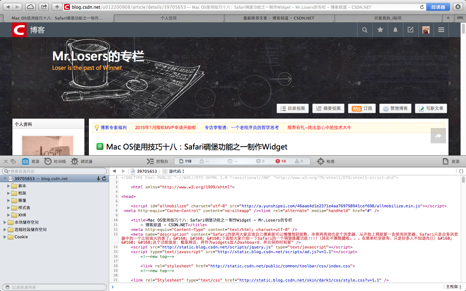Viewport: 466px width, 291px height.
Task: Pretty-print source with curly braces button
Action: click(461, 171)
